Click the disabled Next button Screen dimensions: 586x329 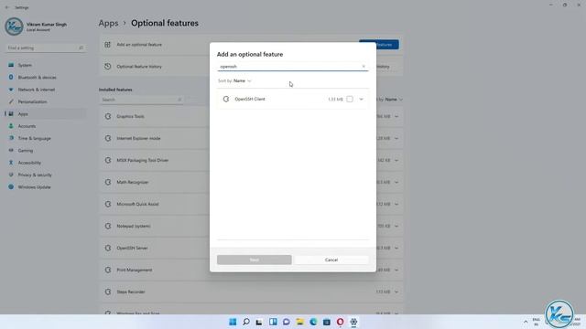point(255,260)
